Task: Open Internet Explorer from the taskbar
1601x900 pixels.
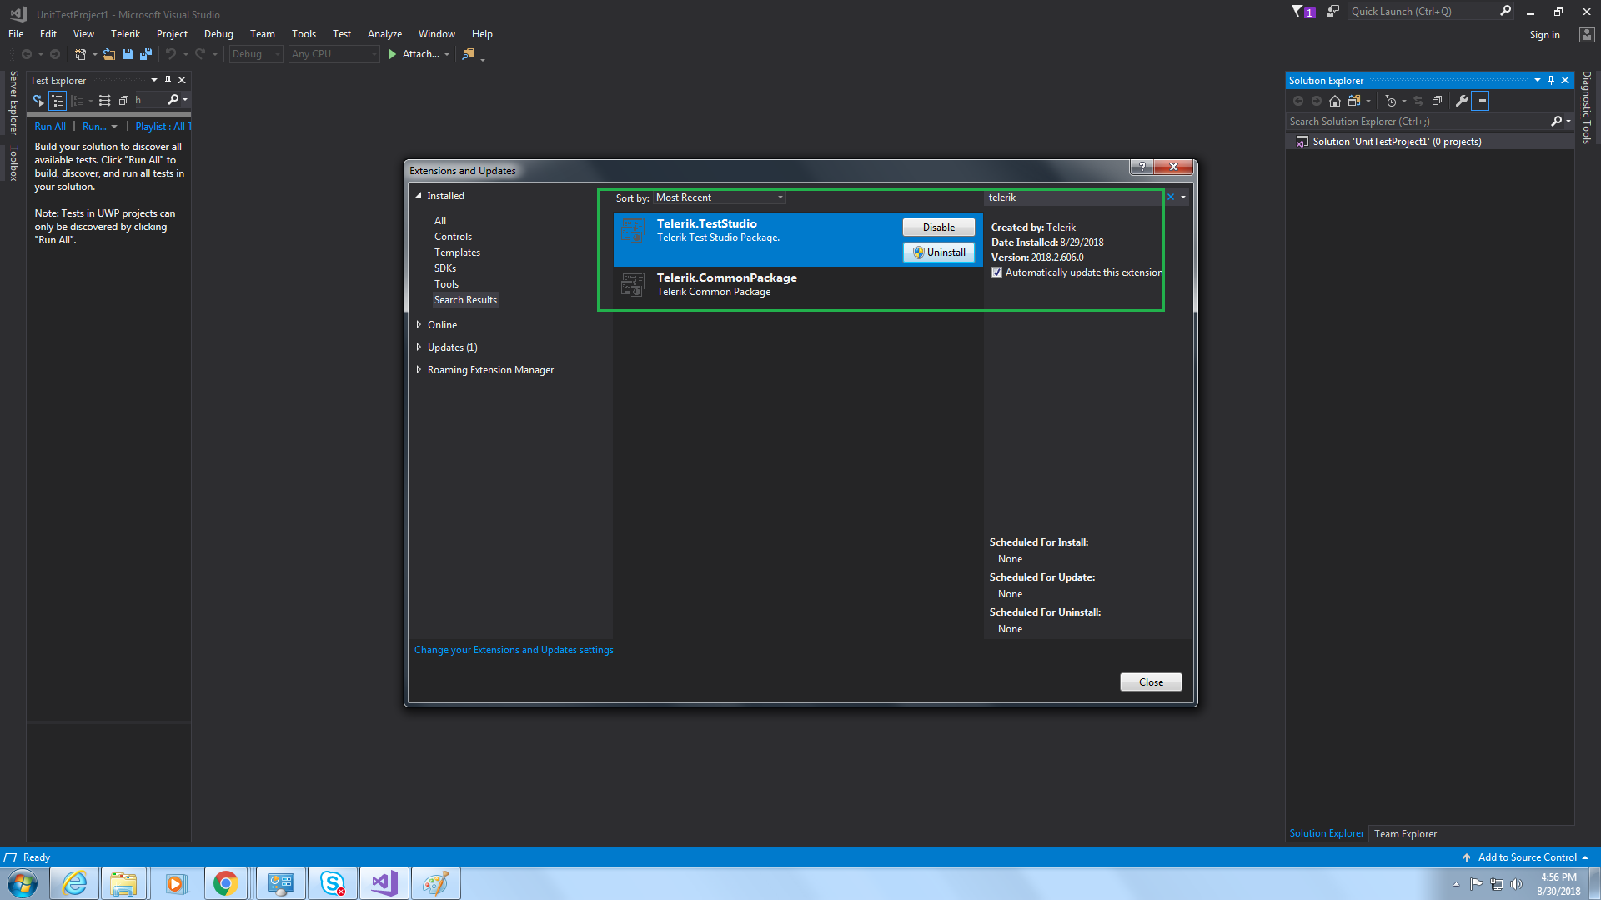Action: tap(74, 883)
